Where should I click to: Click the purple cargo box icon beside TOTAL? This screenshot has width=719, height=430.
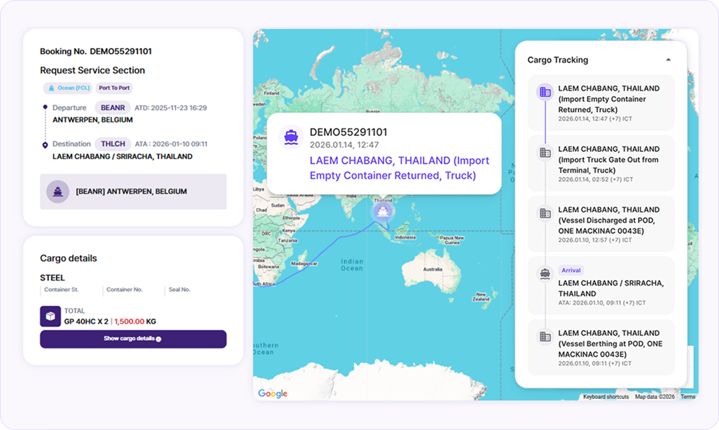pyautogui.click(x=51, y=316)
